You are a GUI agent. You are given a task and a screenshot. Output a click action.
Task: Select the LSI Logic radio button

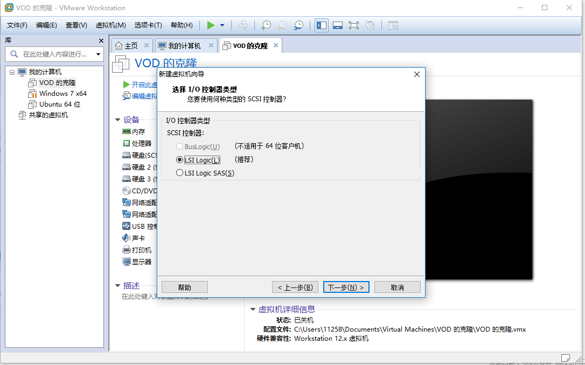(x=180, y=160)
